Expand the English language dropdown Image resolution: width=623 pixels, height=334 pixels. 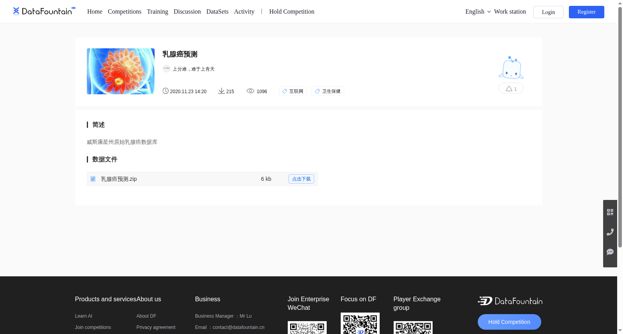478,12
